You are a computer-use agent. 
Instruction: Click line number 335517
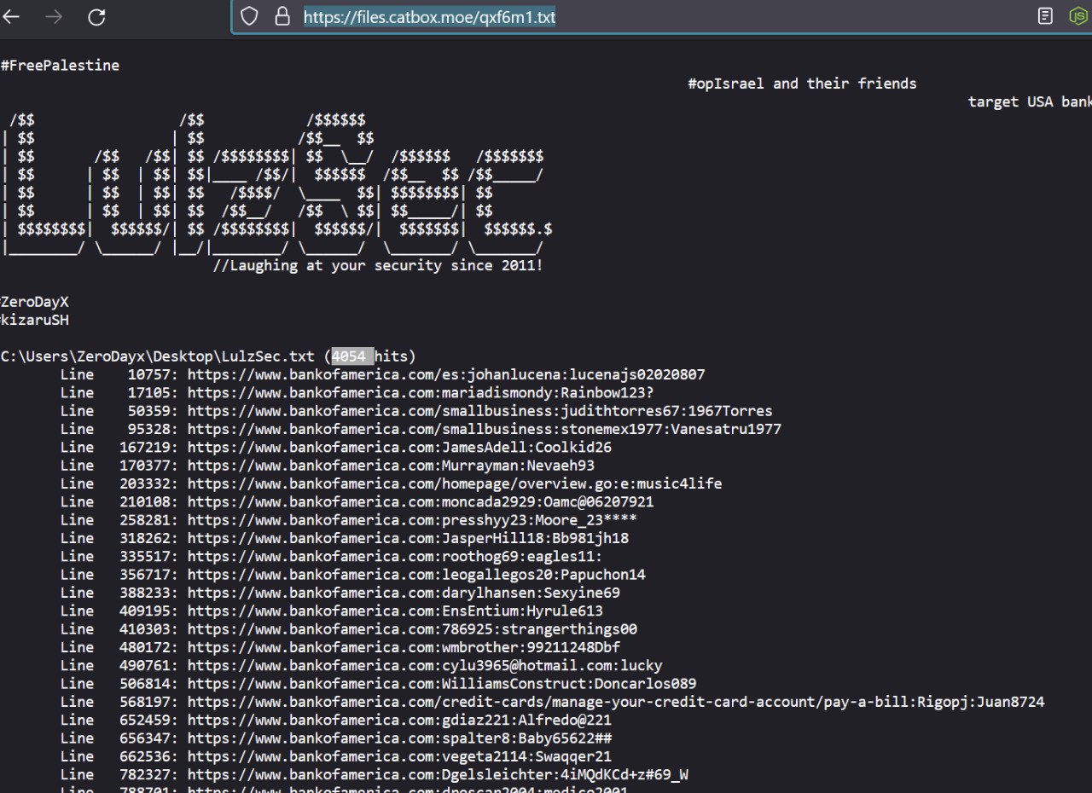coord(146,556)
